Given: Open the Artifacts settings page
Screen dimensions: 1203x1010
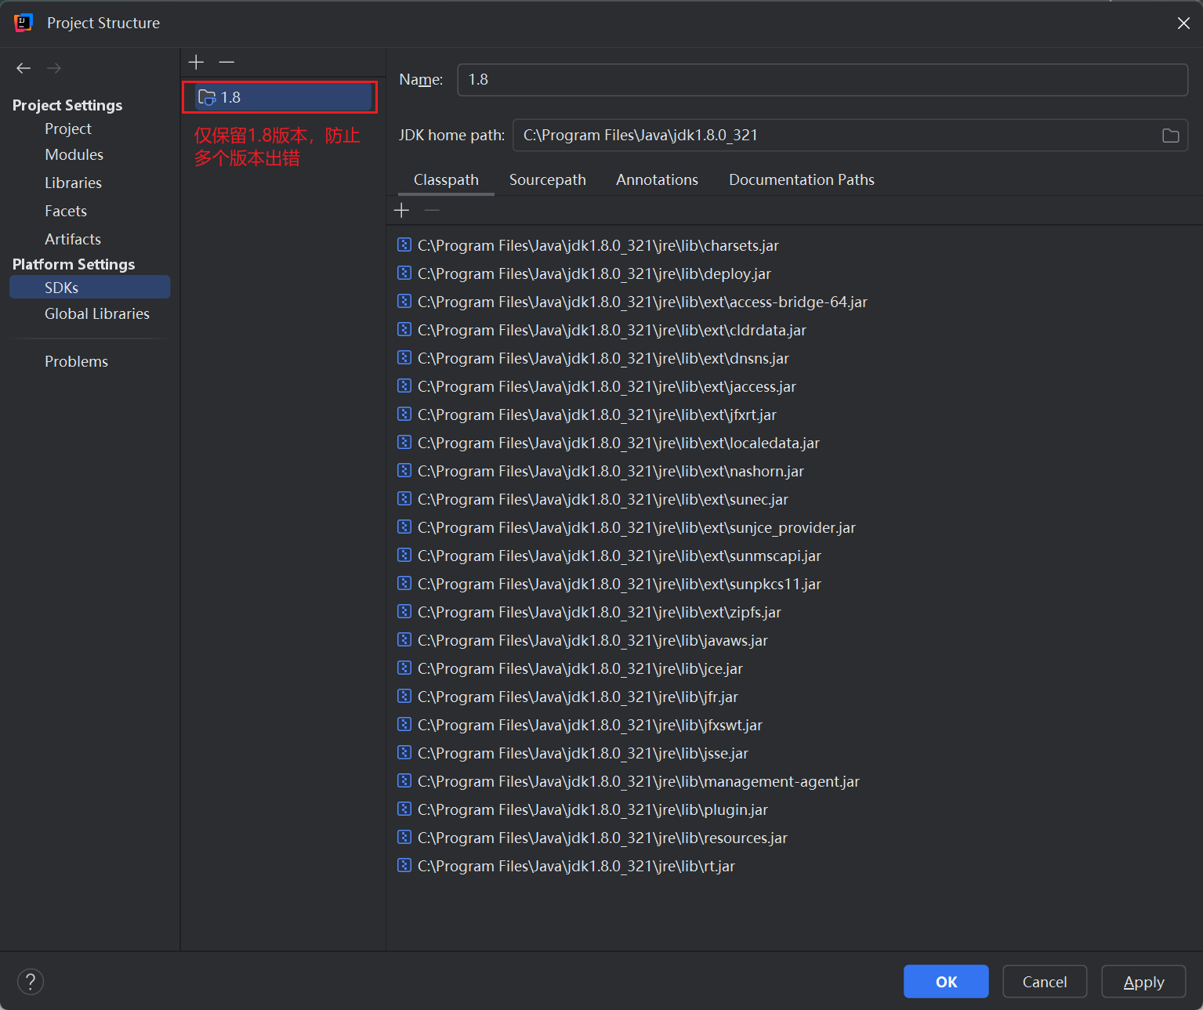Looking at the screenshot, I should pos(72,239).
